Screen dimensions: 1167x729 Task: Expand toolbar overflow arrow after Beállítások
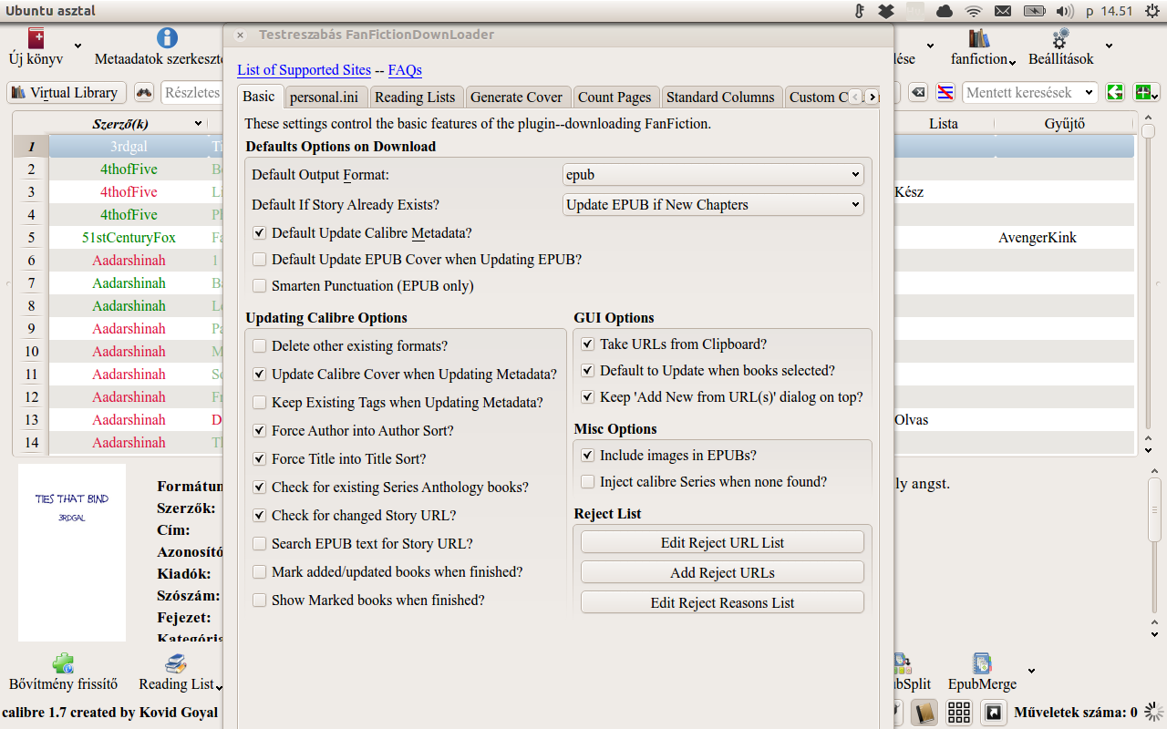(x=1109, y=46)
